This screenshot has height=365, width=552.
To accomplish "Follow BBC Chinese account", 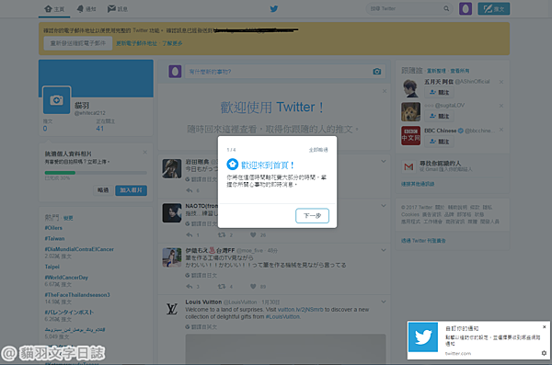I will [439, 142].
